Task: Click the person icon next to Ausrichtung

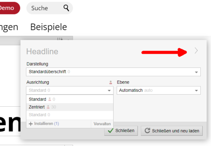Action: click(x=111, y=82)
